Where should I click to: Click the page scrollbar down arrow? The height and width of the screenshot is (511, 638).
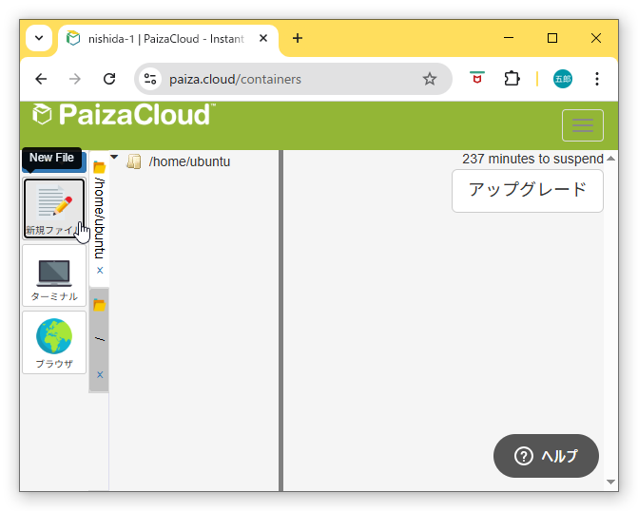coord(610,482)
